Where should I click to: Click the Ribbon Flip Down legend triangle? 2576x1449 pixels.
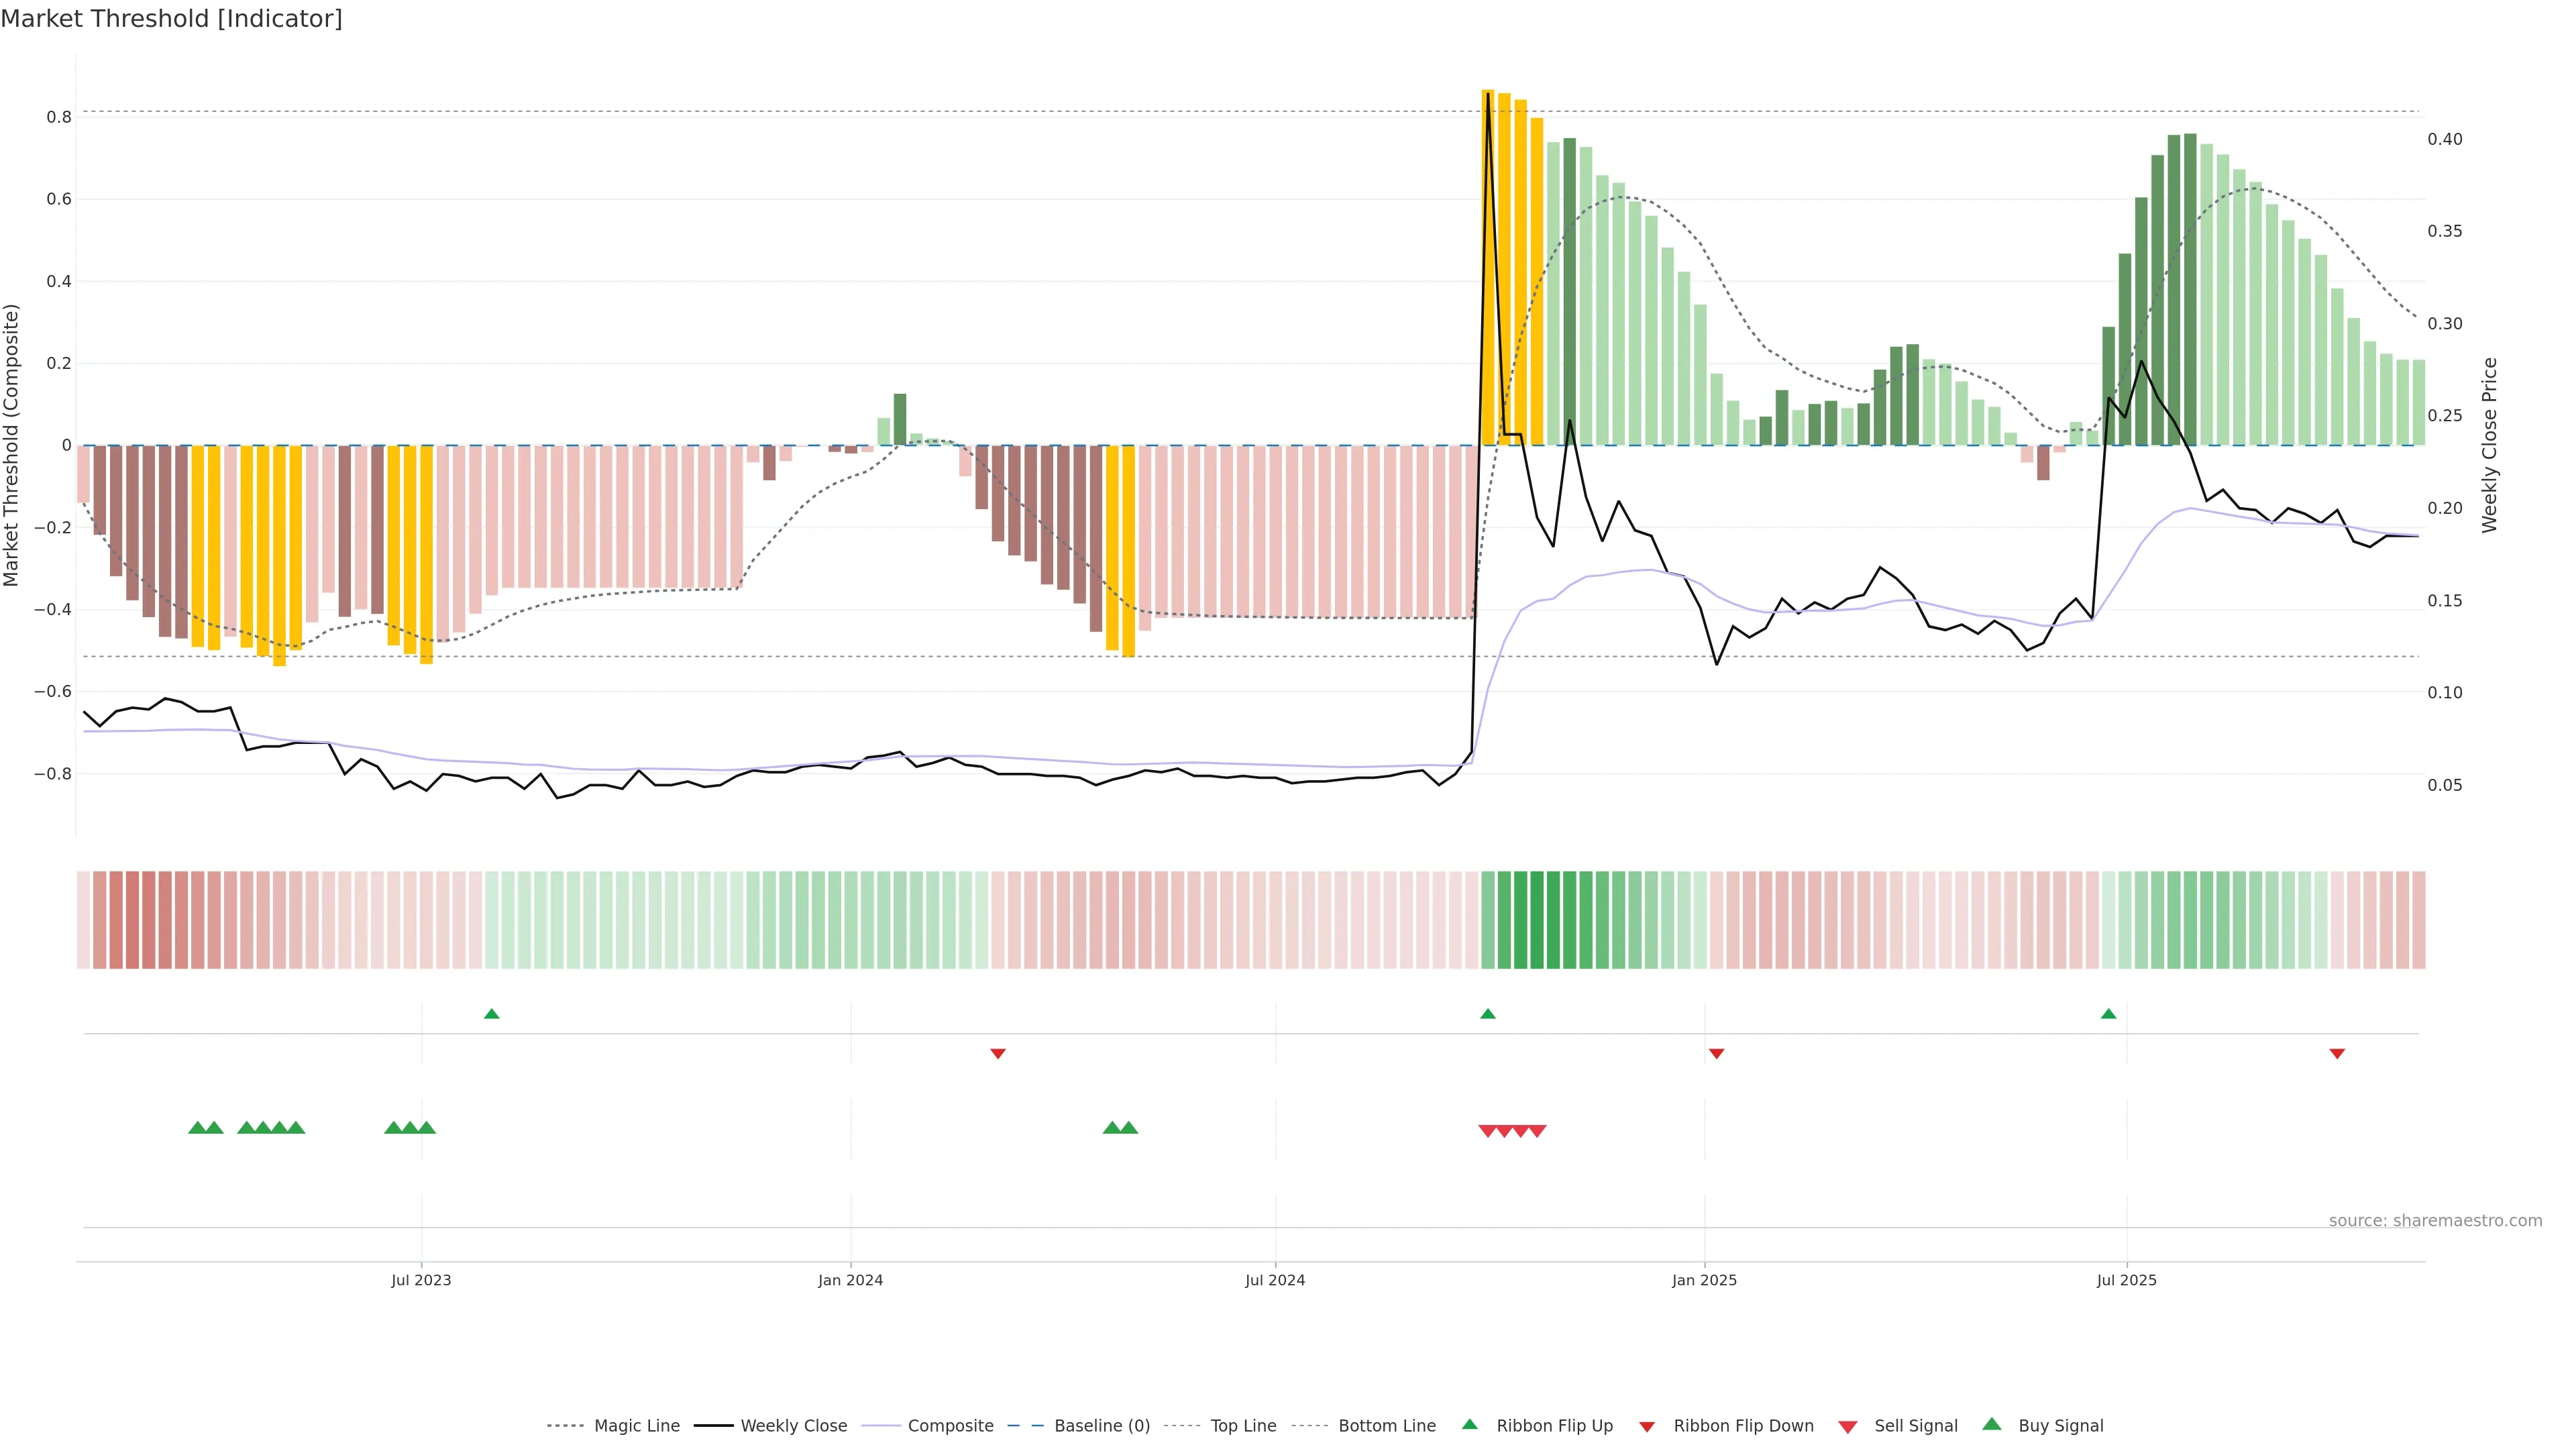[x=1647, y=1426]
